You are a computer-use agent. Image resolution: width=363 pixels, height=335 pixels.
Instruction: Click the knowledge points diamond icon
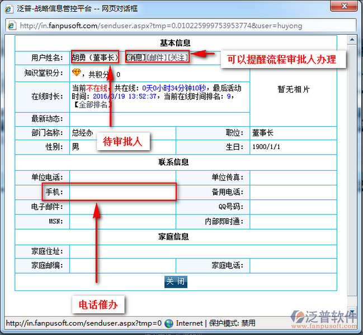(x=77, y=73)
